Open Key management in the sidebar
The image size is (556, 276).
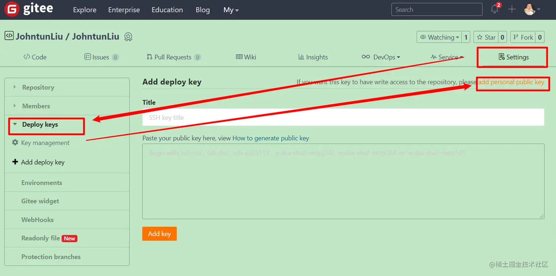click(x=45, y=143)
